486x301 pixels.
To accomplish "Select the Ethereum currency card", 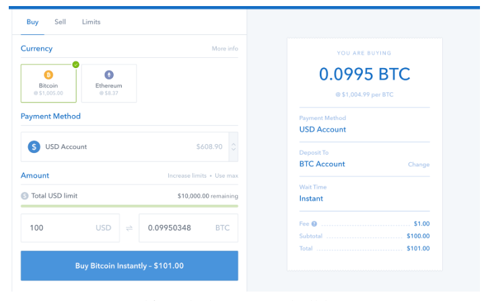I will pos(109,83).
